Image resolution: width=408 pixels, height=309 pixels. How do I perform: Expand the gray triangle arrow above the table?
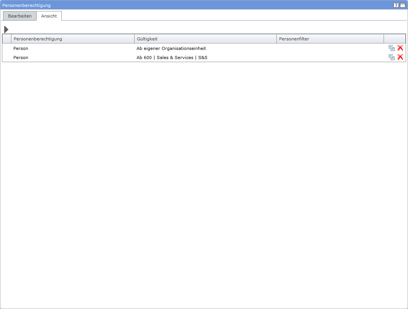(6, 29)
